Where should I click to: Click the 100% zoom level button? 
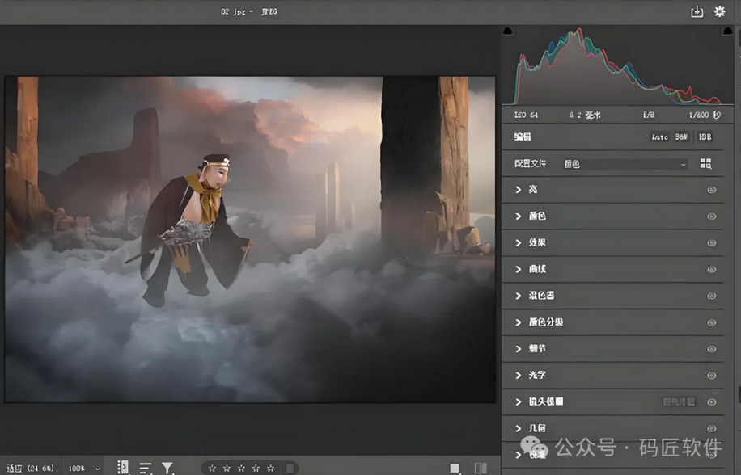pyautogui.click(x=77, y=469)
